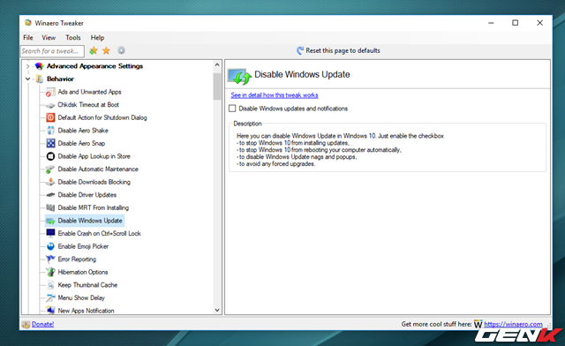Click the reset arrow icon beside Reset this page
The image size is (565, 346).
[x=300, y=51]
